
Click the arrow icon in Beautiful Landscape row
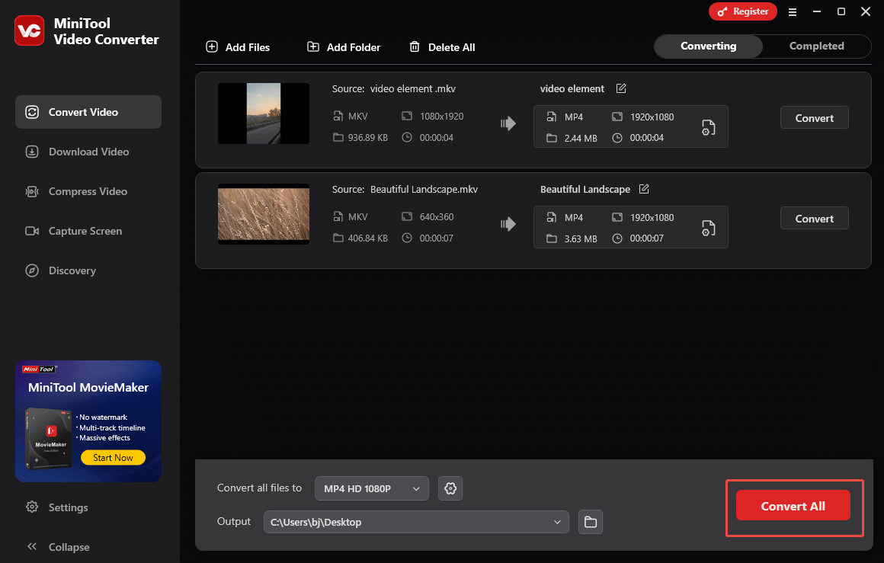508,224
